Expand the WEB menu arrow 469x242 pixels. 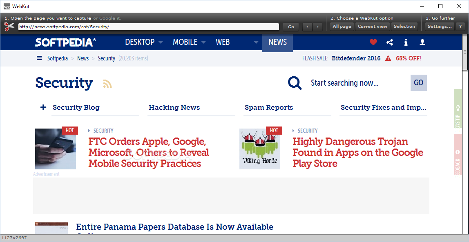click(x=256, y=42)
